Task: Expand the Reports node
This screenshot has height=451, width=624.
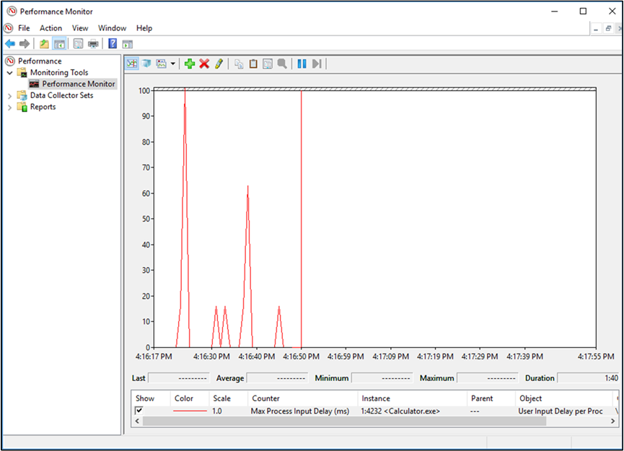Action: click(x=9, y=106)
